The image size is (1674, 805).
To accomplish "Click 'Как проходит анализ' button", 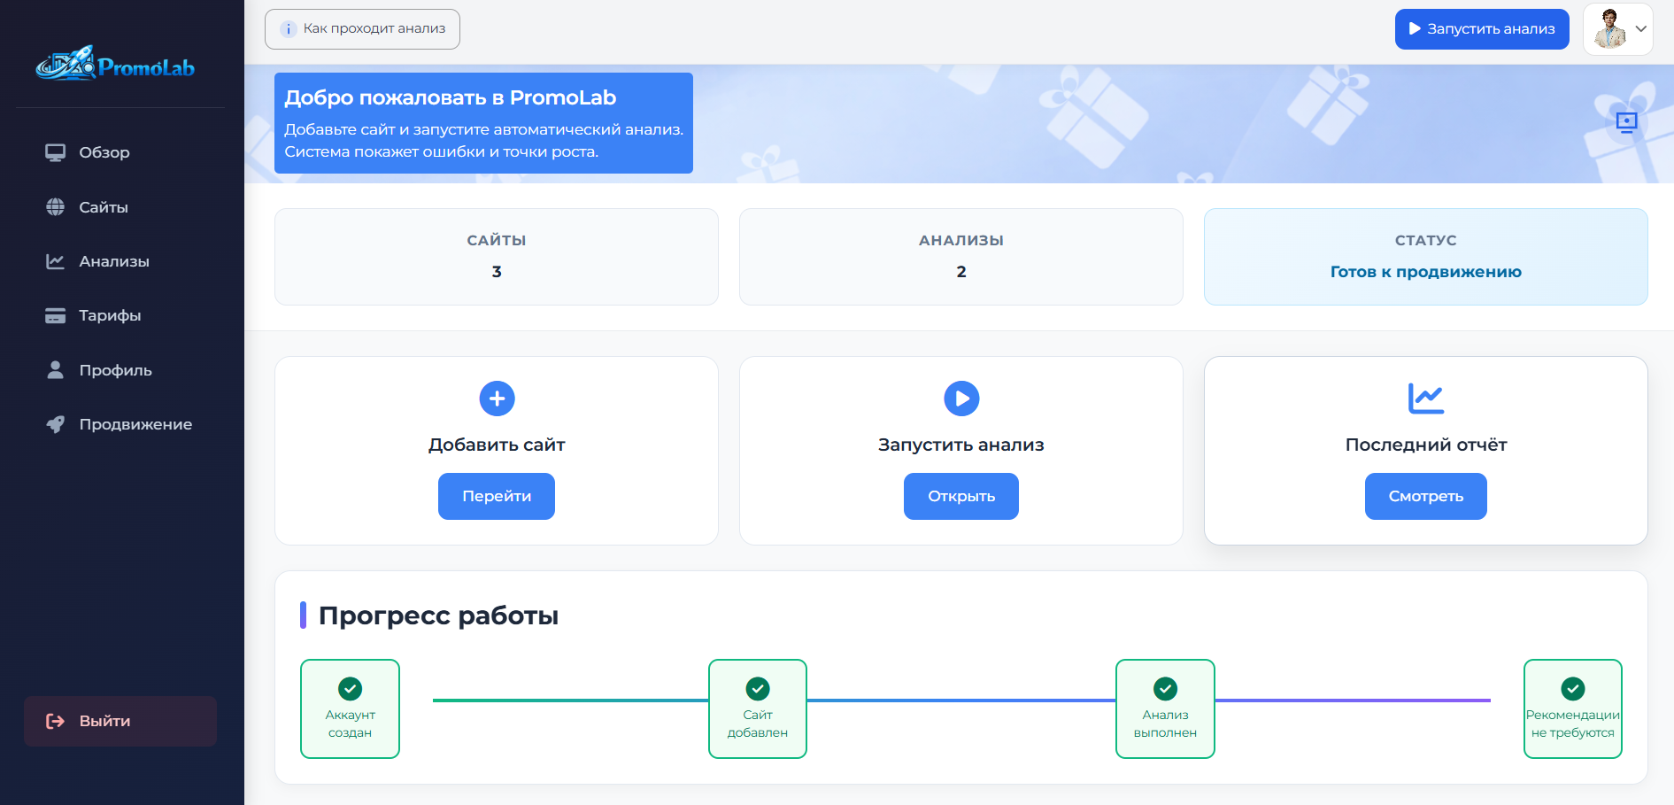I will coord(362,29).
